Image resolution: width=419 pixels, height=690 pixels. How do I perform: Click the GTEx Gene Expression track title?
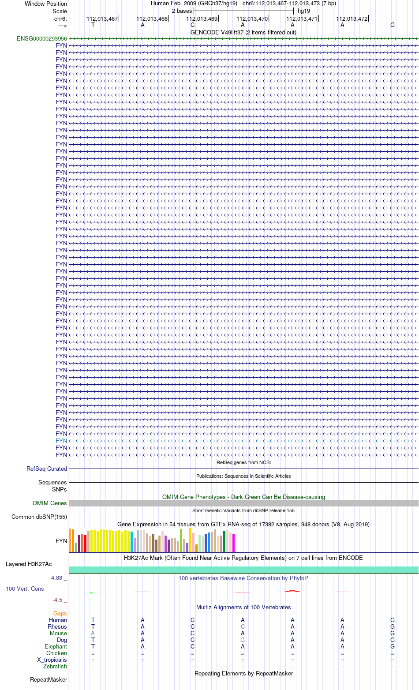(x=243, y=525)
